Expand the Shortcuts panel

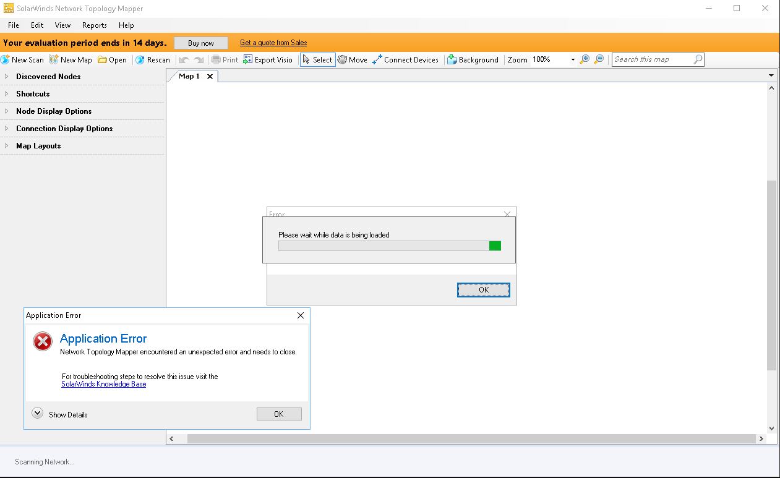click(x=7, y=94)
